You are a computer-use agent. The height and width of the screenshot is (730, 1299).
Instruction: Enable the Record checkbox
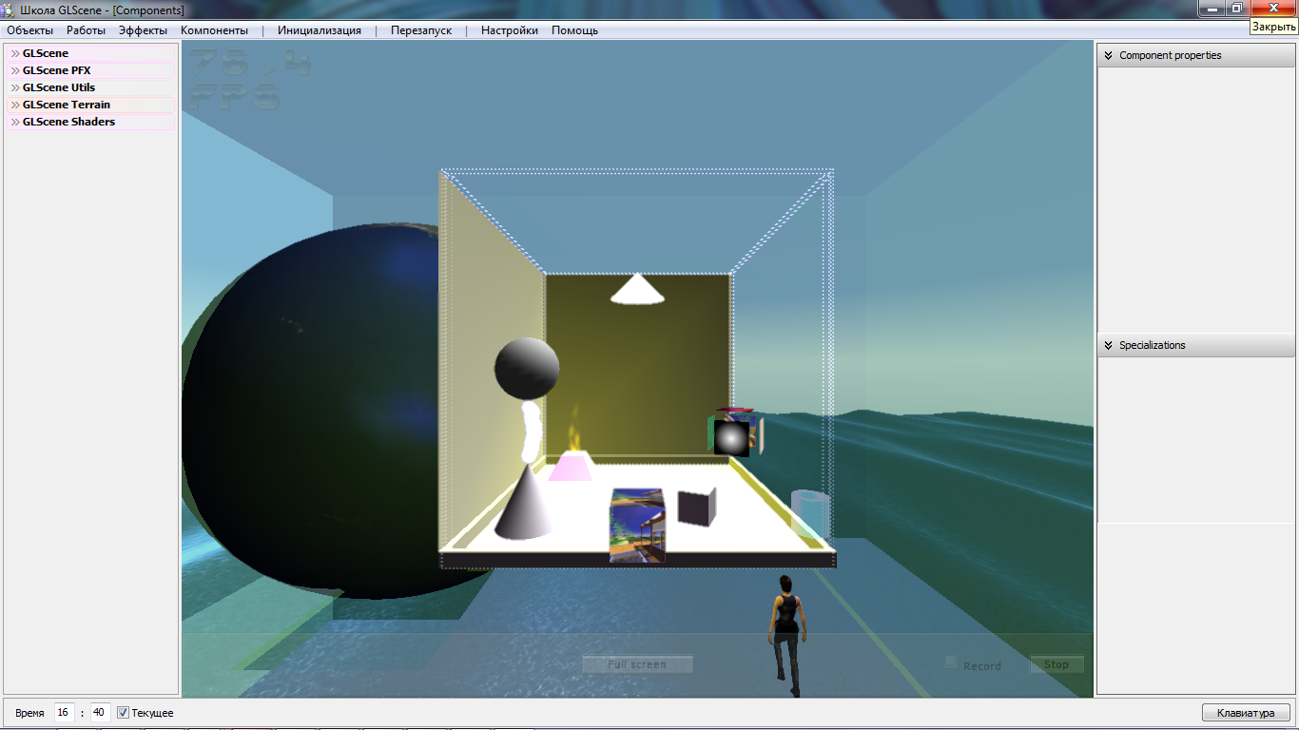[x=950, y=662]
